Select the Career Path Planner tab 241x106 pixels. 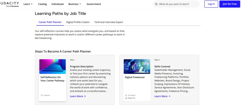(x=50, y=22)
